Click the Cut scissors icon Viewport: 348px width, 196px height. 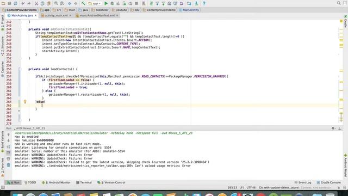36,3
